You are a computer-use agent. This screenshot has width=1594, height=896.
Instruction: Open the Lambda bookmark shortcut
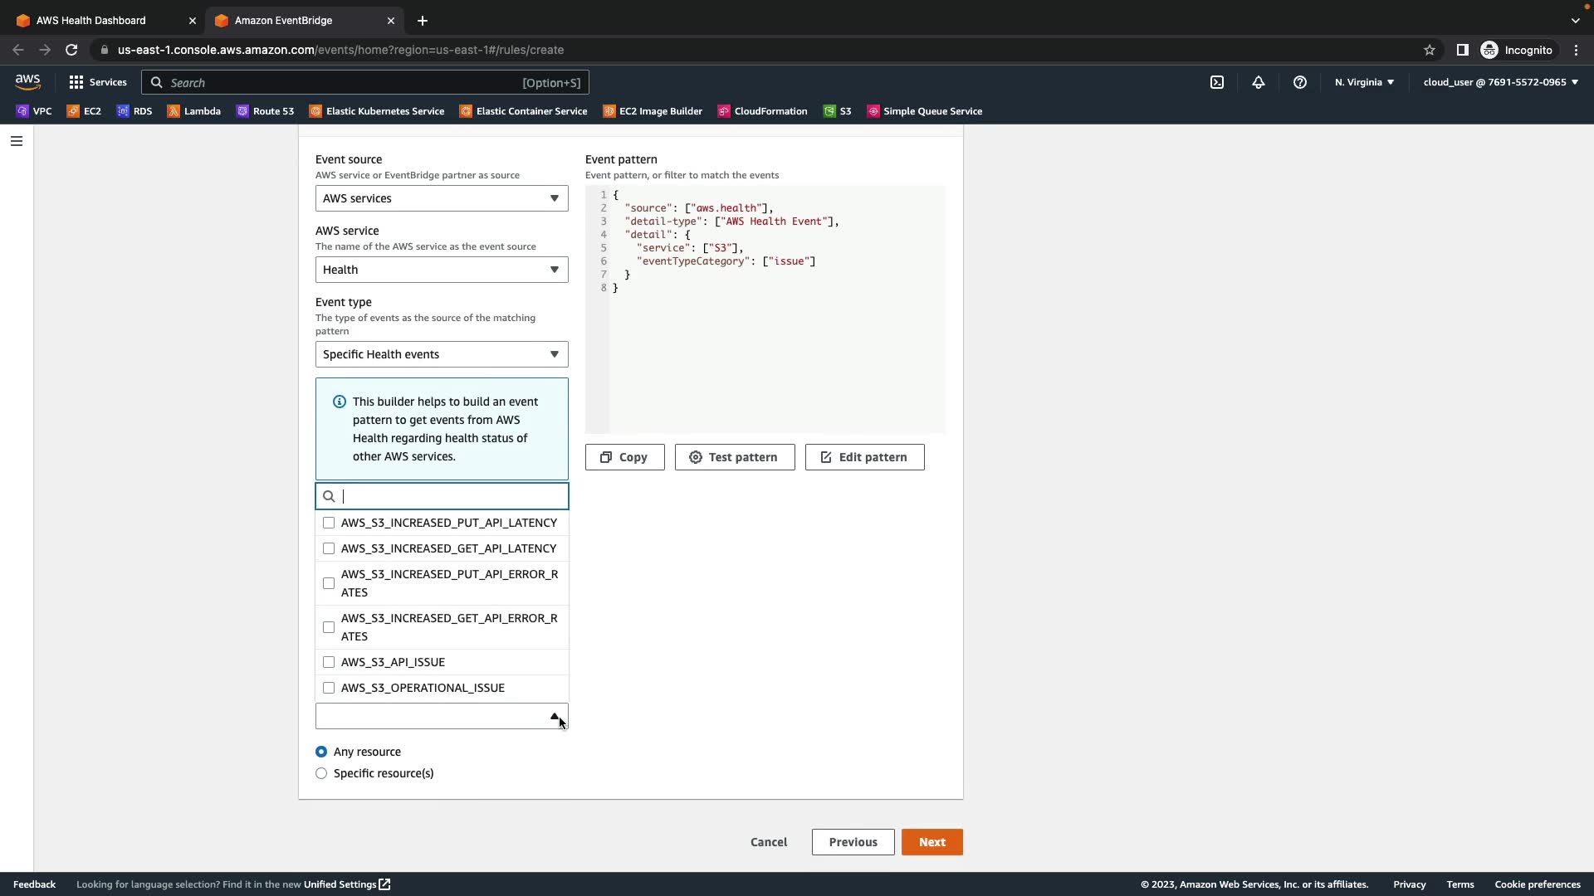coord(193,111)
